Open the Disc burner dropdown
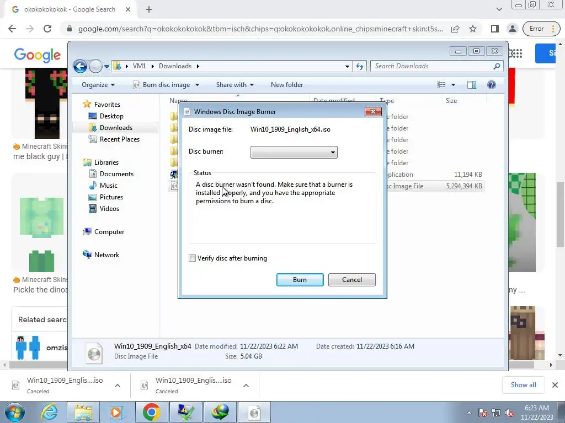 click(294, 152)
